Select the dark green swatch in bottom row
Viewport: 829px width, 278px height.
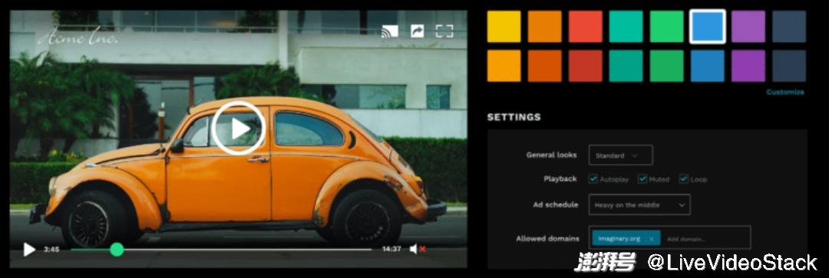tap(667, 66)
